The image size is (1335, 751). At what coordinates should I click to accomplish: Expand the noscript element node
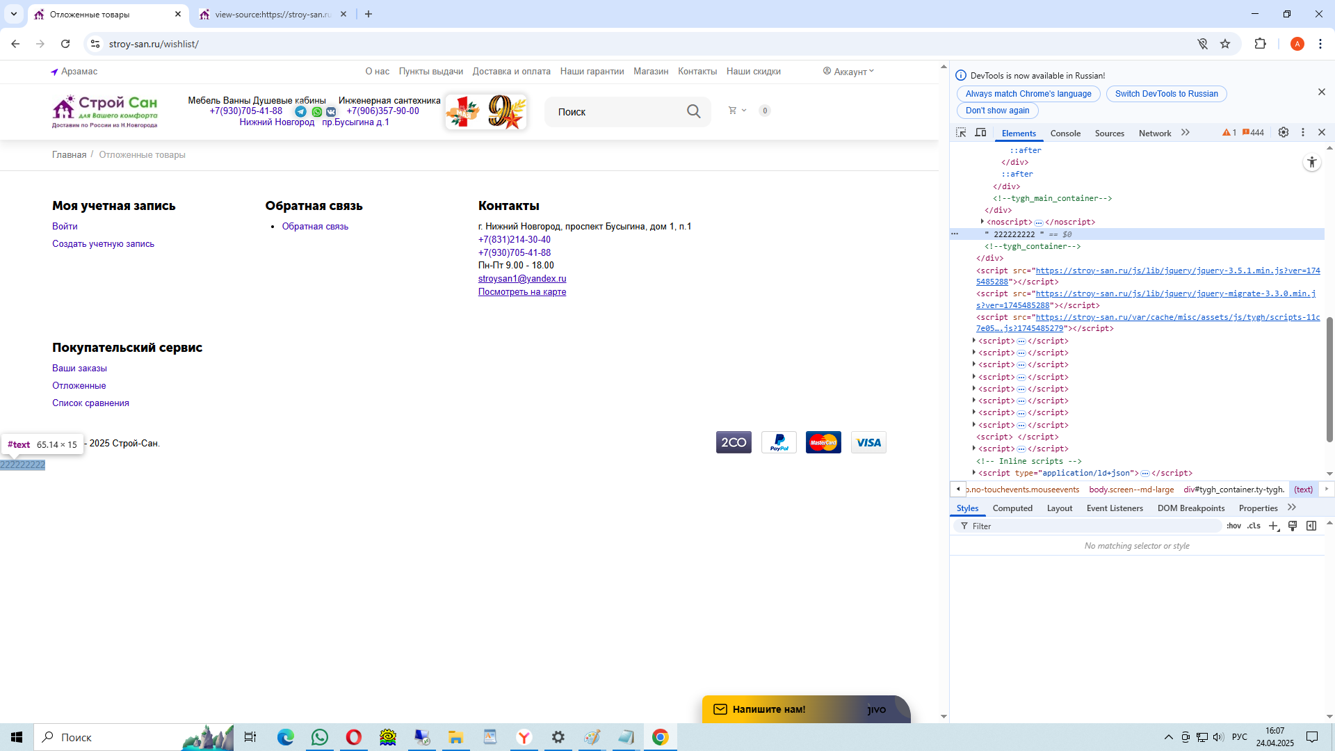click(982, 222)
